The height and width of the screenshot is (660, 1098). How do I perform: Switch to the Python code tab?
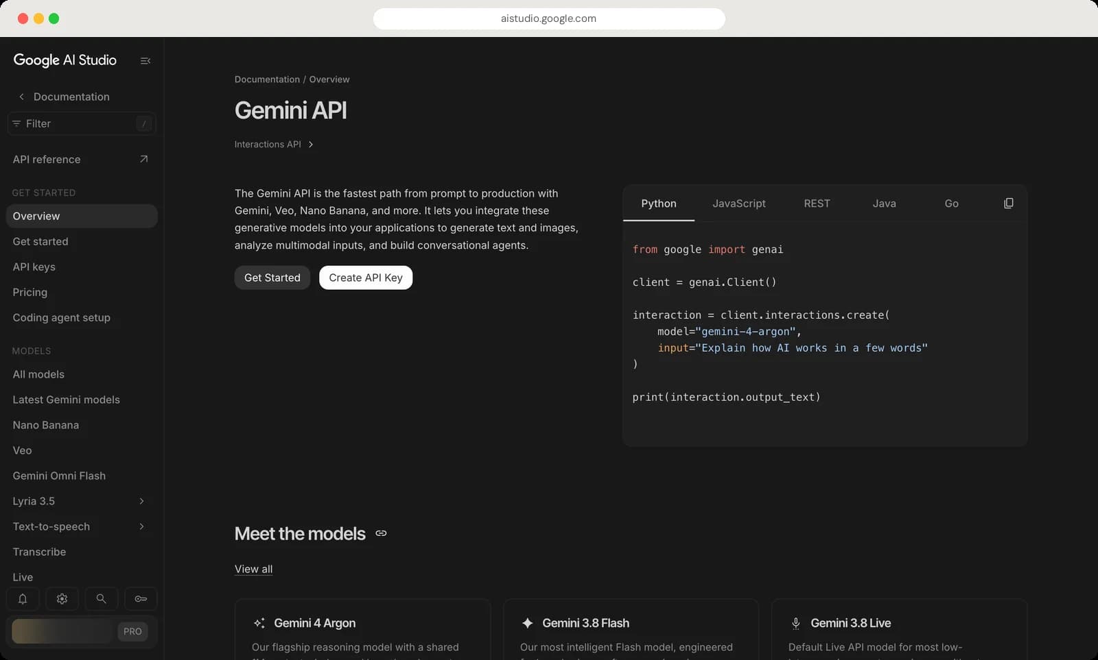[659, 204]
